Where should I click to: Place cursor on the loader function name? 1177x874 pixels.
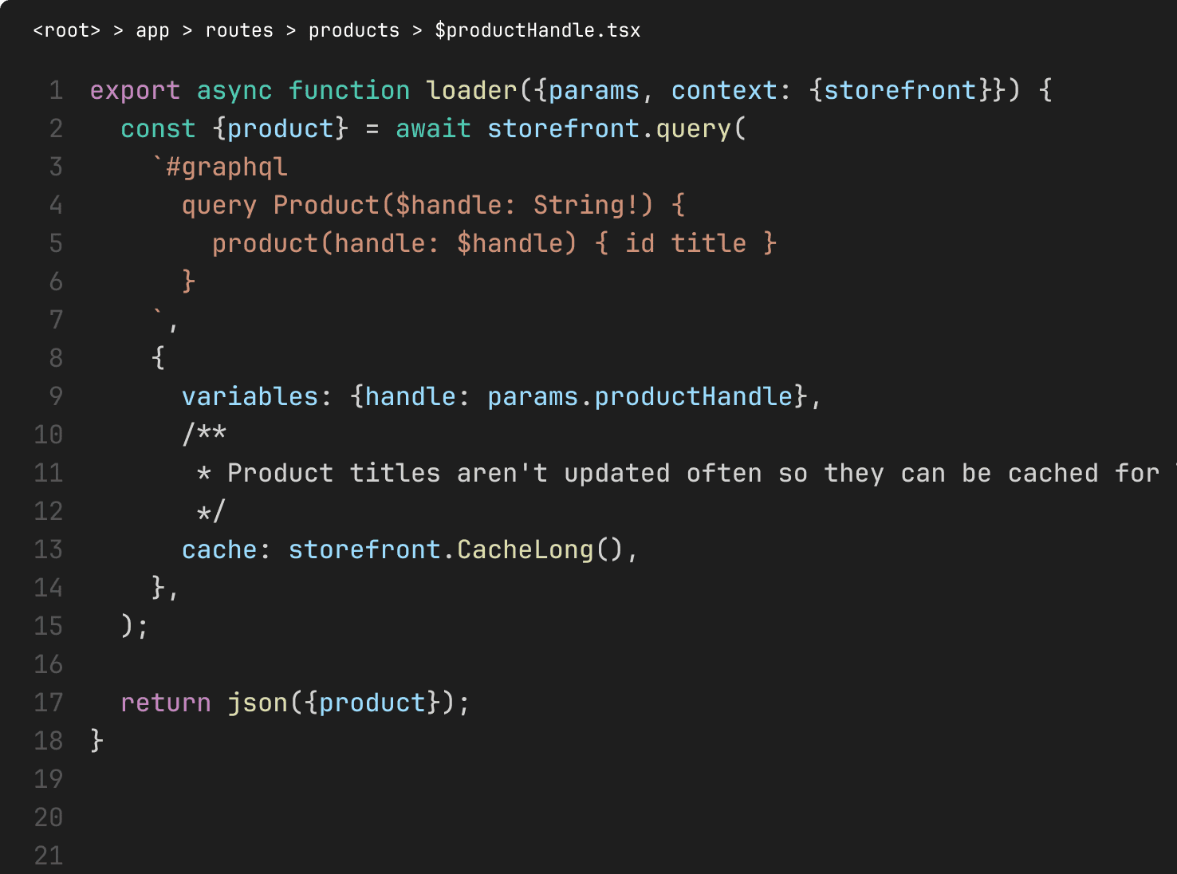click(x=471, y=90)
